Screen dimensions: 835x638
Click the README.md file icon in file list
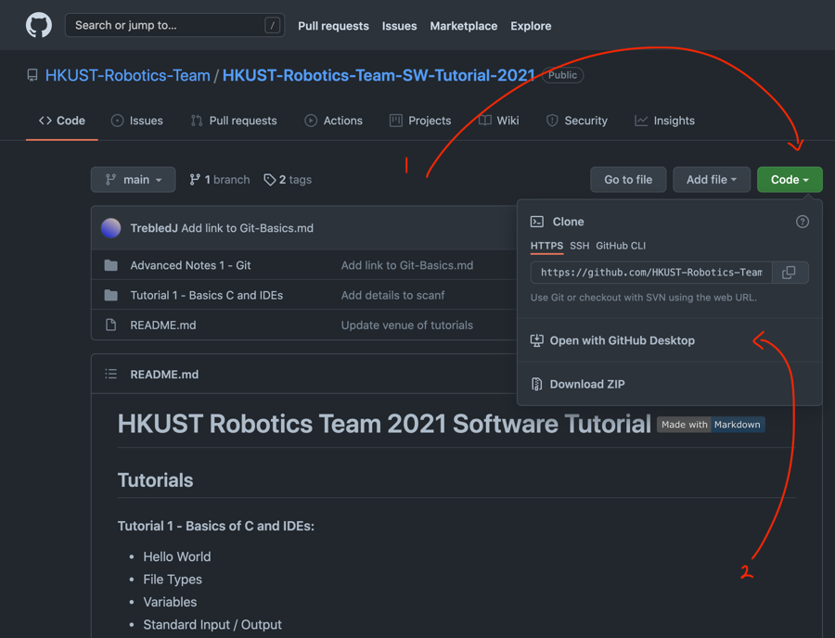pos(111,325)
